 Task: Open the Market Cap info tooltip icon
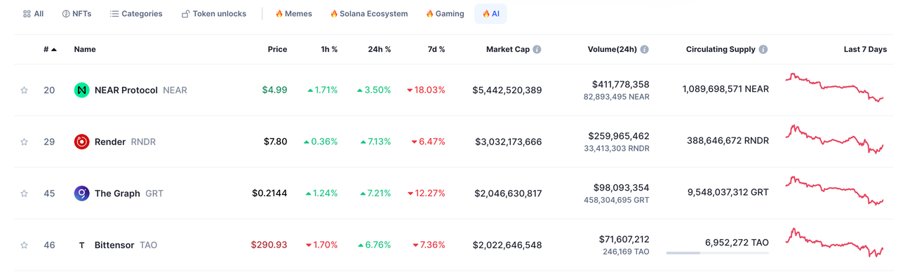pyautogui.click(x=537, y=50)
